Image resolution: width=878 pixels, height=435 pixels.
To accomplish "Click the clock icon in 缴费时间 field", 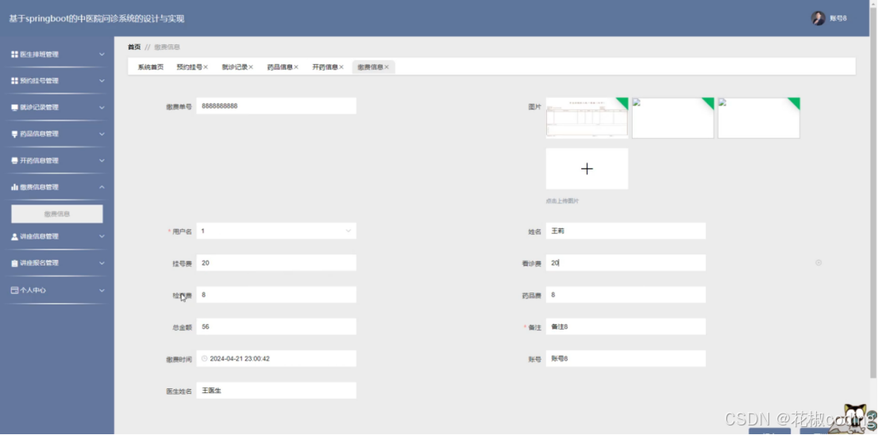I will 204,358.
